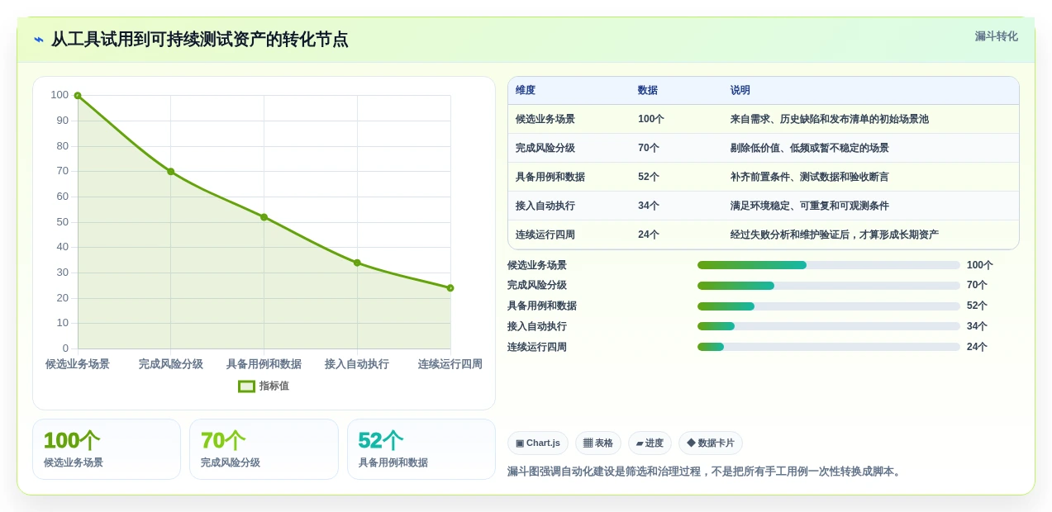
Task: Open the 52个 具备用例和数据 stat card
Action: click(421, 449)
